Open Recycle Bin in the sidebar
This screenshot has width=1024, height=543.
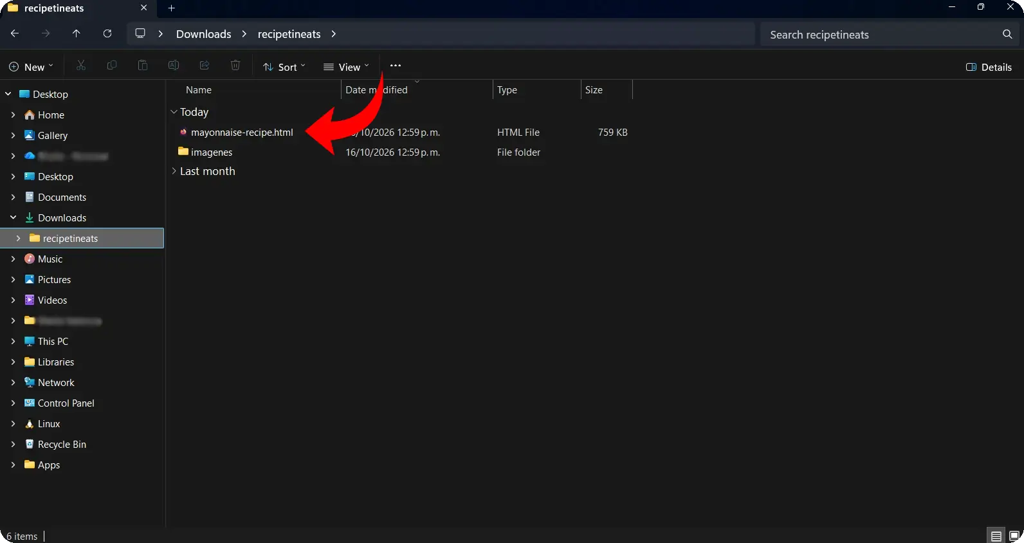(x=62, y=444)
